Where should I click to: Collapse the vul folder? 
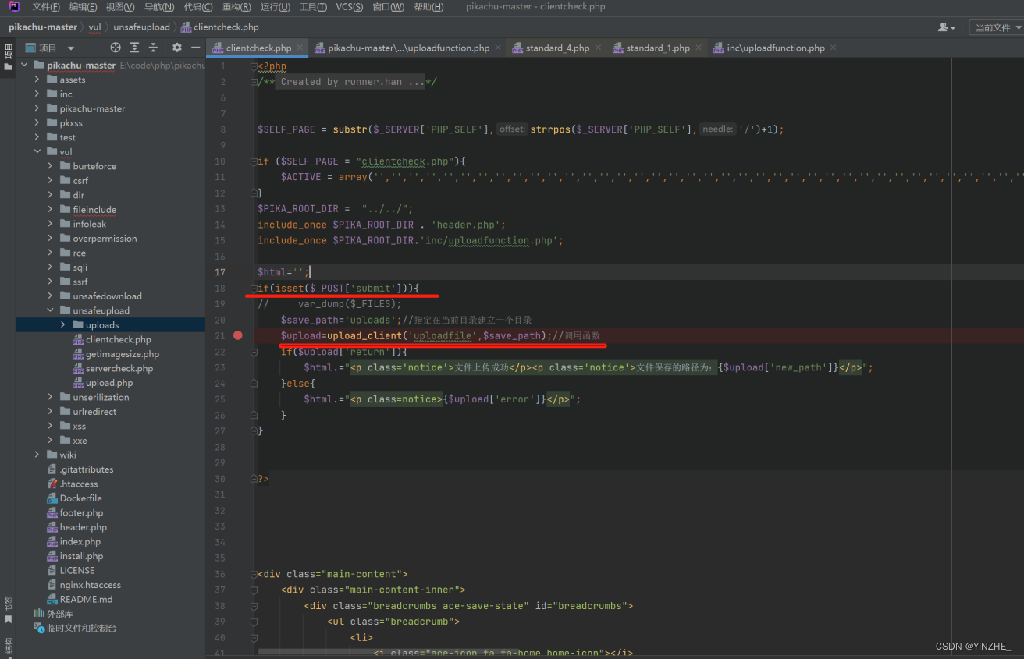(x=37, y=152)
